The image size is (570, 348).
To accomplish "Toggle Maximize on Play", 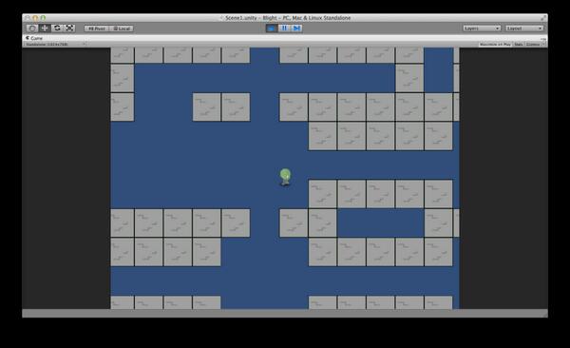I will point(495,44).
